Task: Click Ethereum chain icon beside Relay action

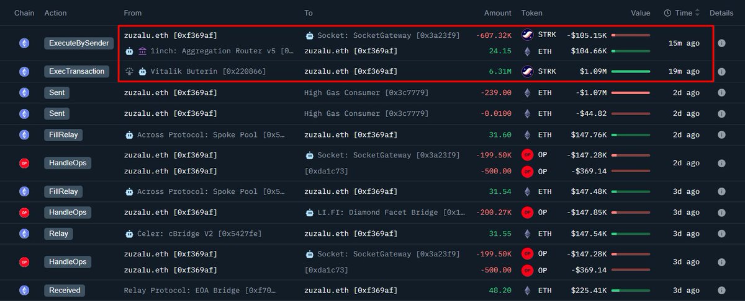Action: point(24,233)
